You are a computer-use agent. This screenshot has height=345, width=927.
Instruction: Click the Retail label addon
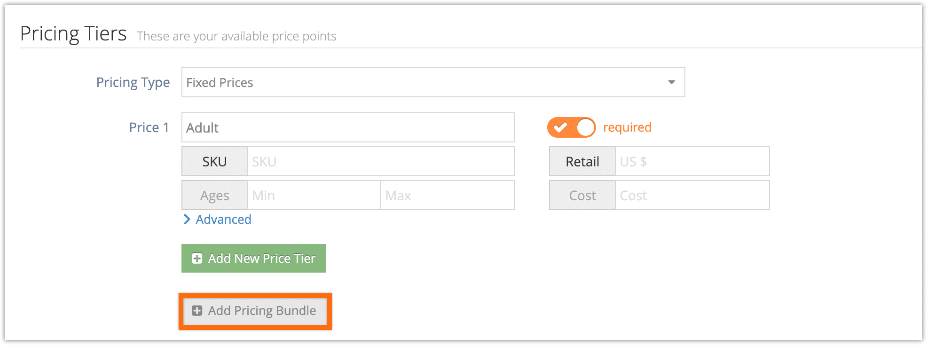(582, 161)
